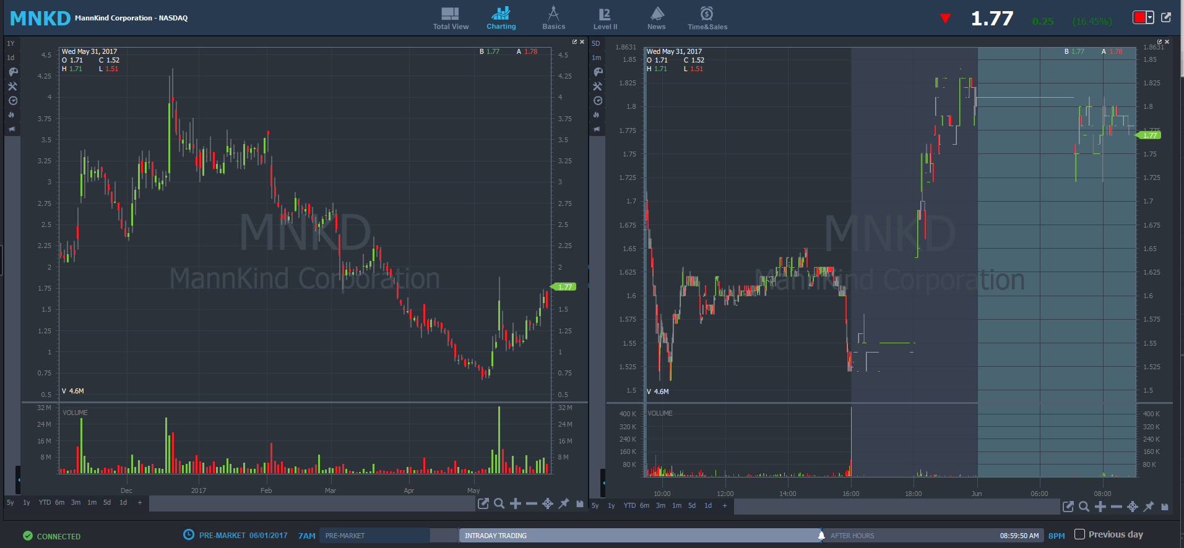This screenshot has width=1184, height=548.
Task: Enable the Previous day checkbox
Action: click(x=1080, y=534)
